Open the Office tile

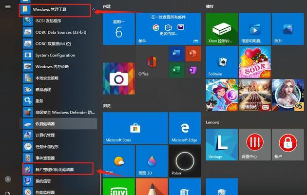point(152,62)
